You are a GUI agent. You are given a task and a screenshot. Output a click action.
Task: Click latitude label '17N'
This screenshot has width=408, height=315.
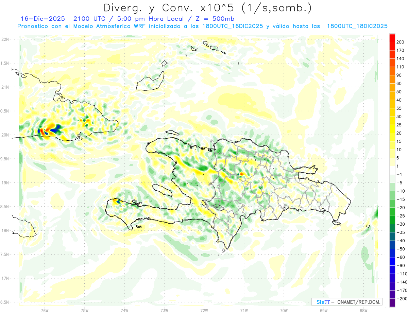coord(5,278)
